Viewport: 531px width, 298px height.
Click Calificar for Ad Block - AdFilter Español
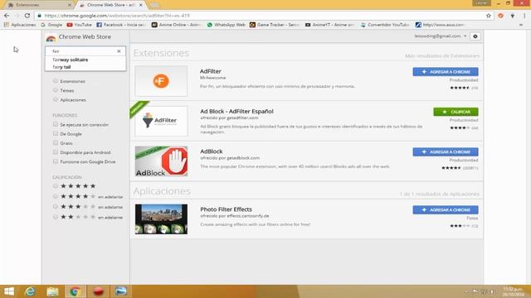coord(455,112)
